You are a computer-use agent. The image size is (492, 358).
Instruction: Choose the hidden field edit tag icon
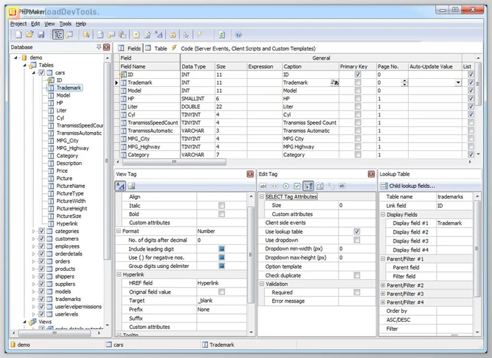[342, 186]
